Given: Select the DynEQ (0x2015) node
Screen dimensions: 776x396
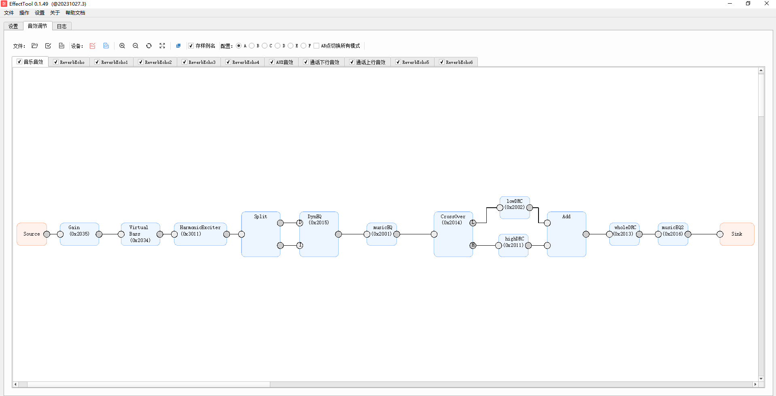Looking at the screenshot, I should pyautogui.click(x=319, y=234).
